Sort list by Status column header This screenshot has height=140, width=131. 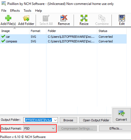[112, 31]
